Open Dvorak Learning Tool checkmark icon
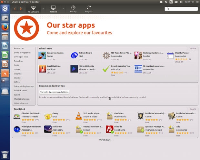The height and width of the screenshot is (160, 200). (106, 69)
